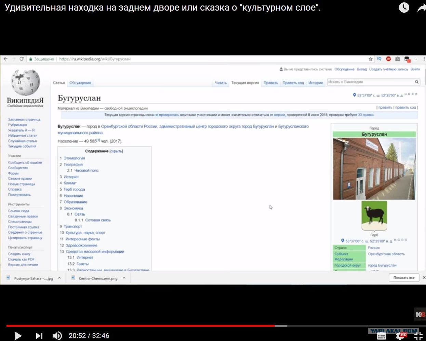Screen dimensions: 426x341
Task: Toggle subtitles in the video player
Action: point(381,336)
